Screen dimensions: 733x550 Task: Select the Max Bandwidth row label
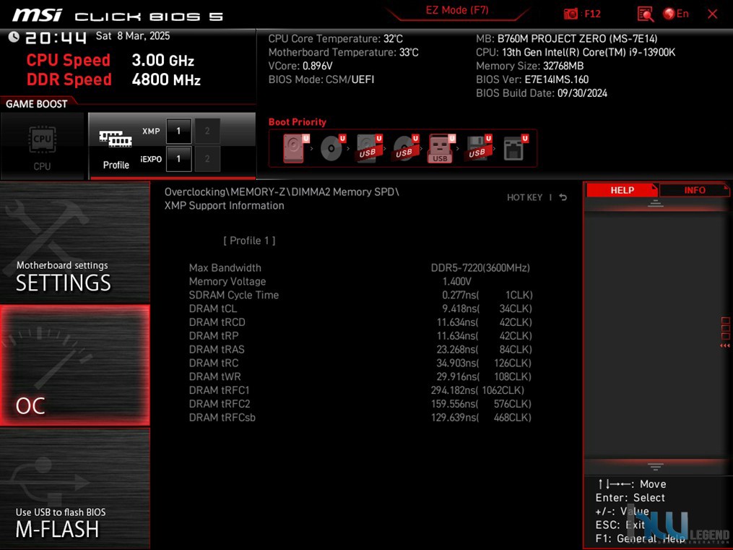point(225,268)
